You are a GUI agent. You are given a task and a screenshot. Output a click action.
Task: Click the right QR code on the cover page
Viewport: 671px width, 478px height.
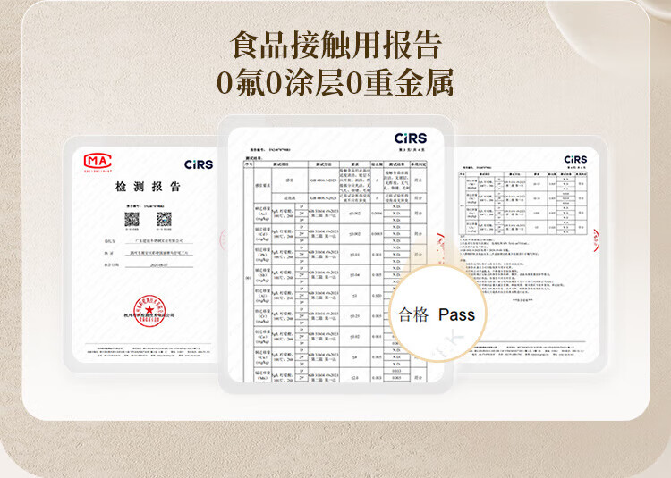164,219
